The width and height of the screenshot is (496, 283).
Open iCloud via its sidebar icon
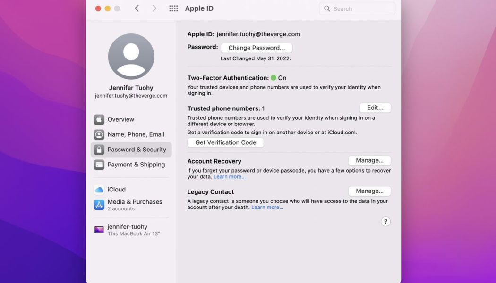tap(99, 189)
